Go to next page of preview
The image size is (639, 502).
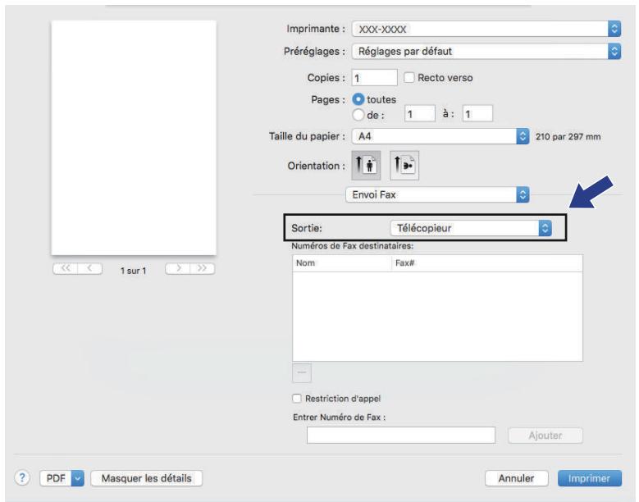click(x=178, y=268)
